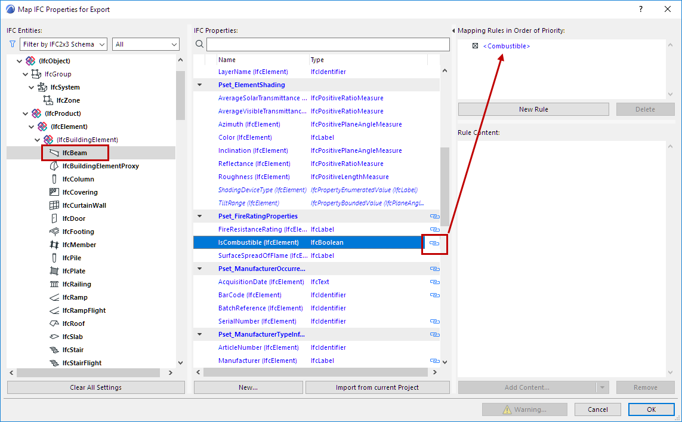682x422 pixels.
Task: Click the IfcBeam entity icon
Action: tap(54, 153)
